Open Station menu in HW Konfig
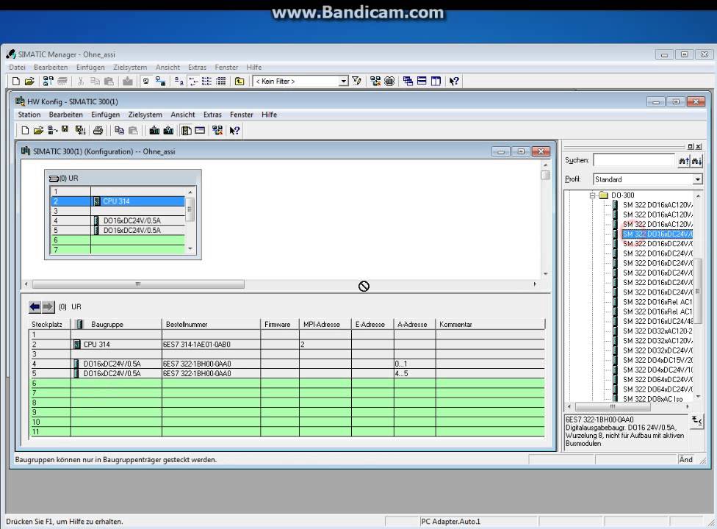Image resolution: width=717 pixels, height=529 pixels. coord(29,115)
